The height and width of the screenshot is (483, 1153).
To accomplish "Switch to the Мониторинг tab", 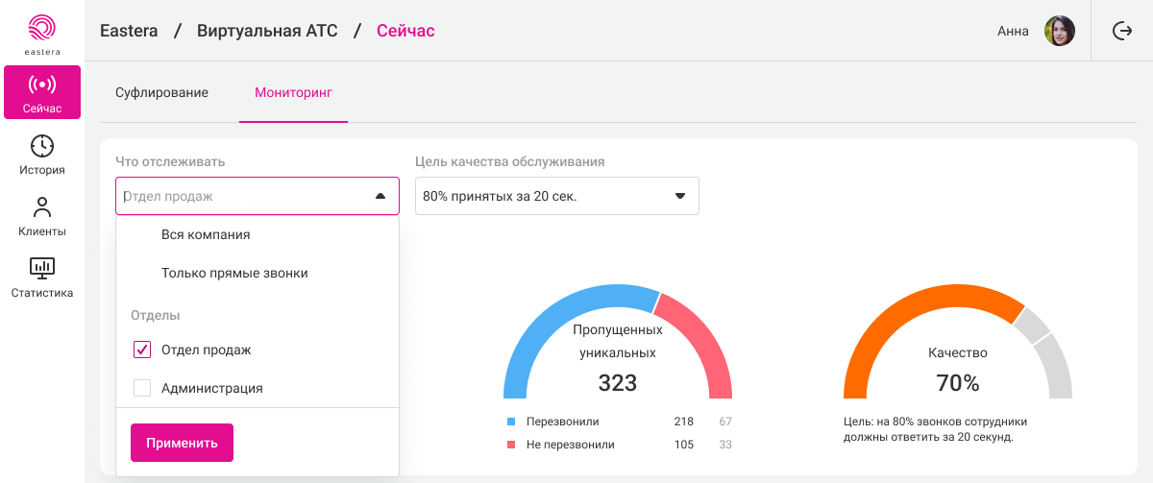I will coord(293,93).
